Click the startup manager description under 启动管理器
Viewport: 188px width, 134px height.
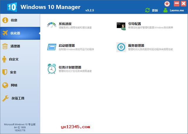click(76, 49)
